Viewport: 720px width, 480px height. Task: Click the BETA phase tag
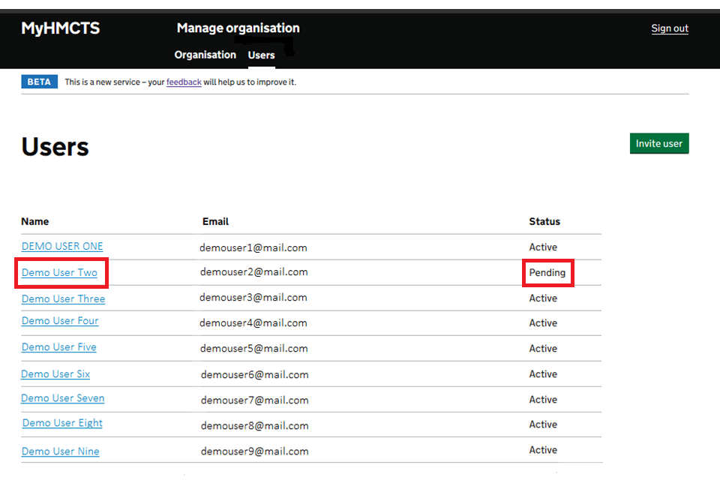coord(39,82)
